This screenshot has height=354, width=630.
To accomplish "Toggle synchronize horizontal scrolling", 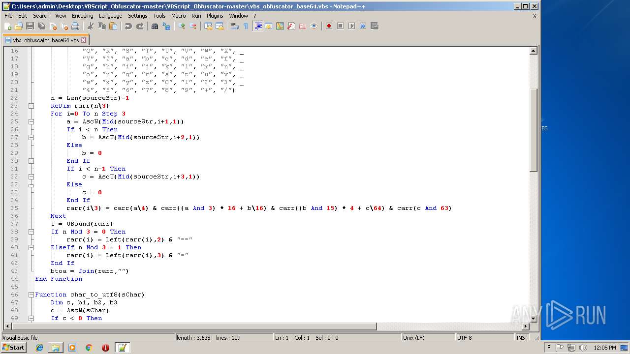I will tap(220, 26).
